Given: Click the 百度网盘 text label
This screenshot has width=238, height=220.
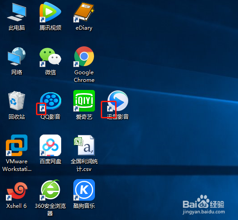Looking at the screenshot, I should click(x=50, y=162).
